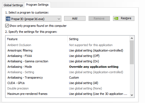Select the Antialiasing - Transparency feature
145x103 pixels.
click(25, 78)
